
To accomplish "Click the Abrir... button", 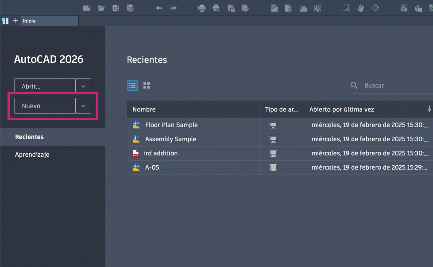I will tap(45, 86).
